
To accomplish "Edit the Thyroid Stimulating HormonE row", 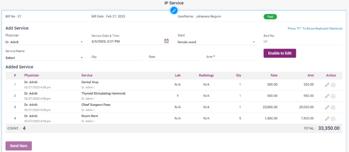I will (327, 96).
